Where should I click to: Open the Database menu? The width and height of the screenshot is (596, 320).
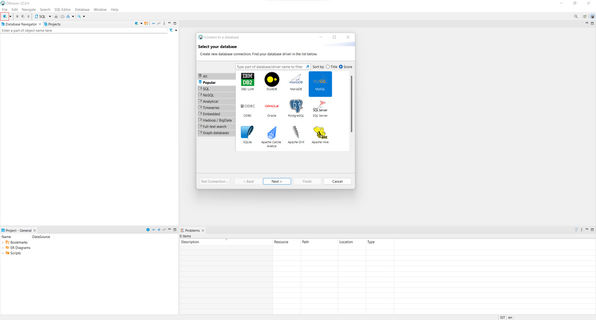click(82, 9)
